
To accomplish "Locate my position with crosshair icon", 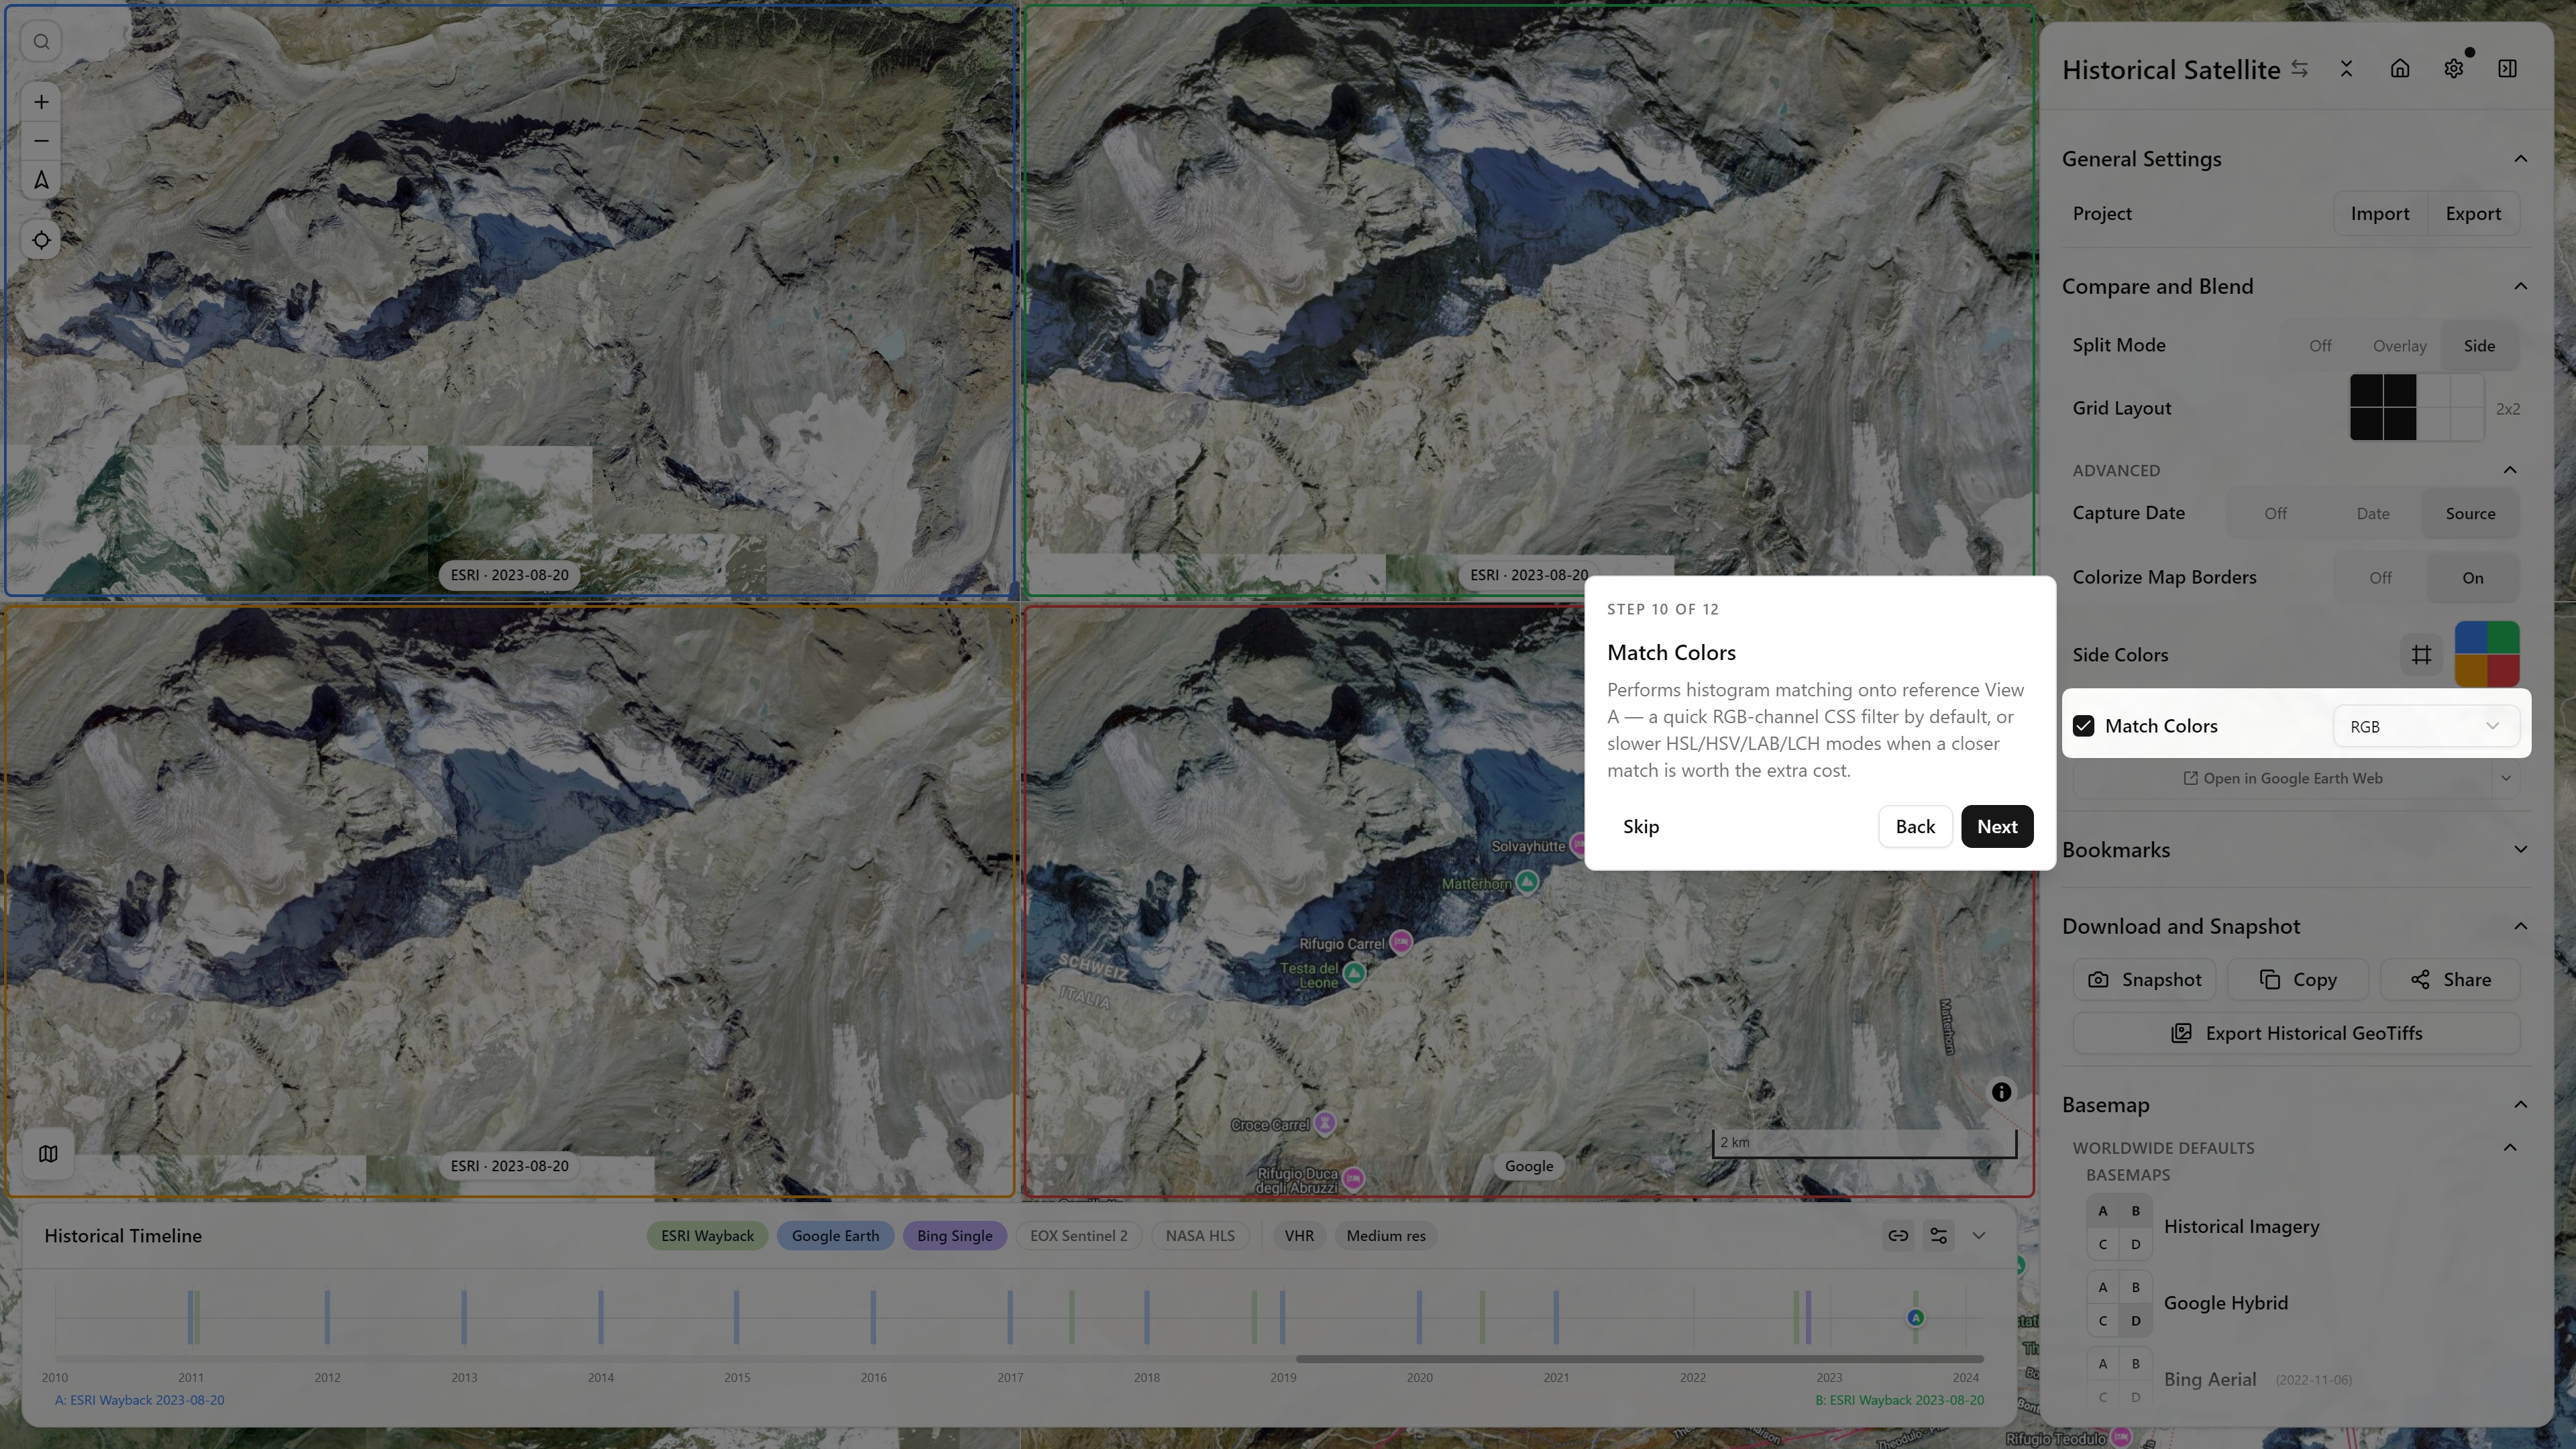I will click(x=41, y=240).
